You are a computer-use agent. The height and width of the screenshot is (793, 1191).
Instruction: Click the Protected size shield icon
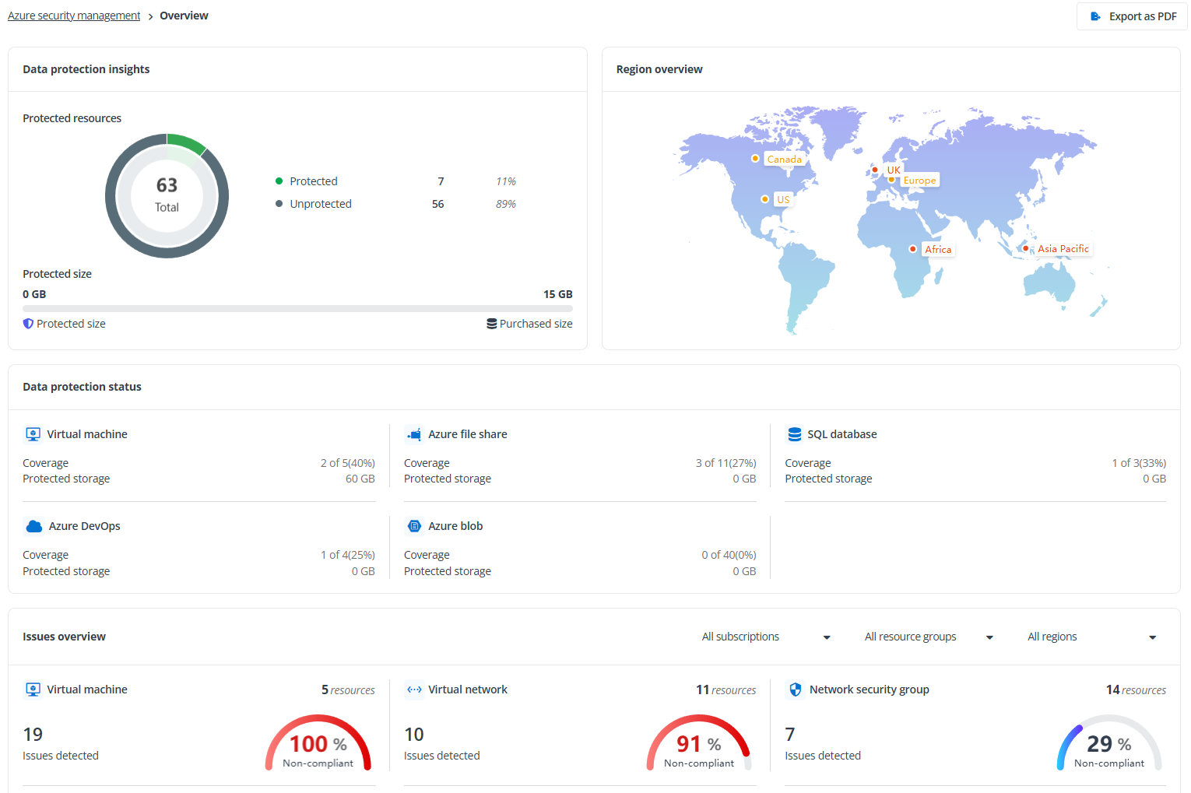[x=28, y=323]
